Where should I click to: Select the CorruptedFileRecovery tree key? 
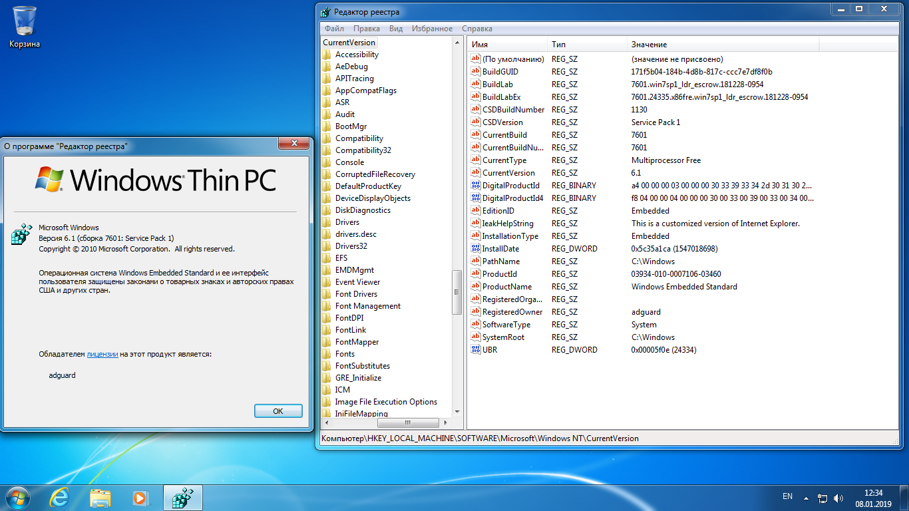click(375, 174)
